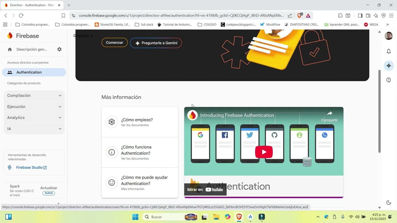Open the Directivo project selector dropdown
The height and width of the screenshot is (223, 397).
(x=83, y=36)
